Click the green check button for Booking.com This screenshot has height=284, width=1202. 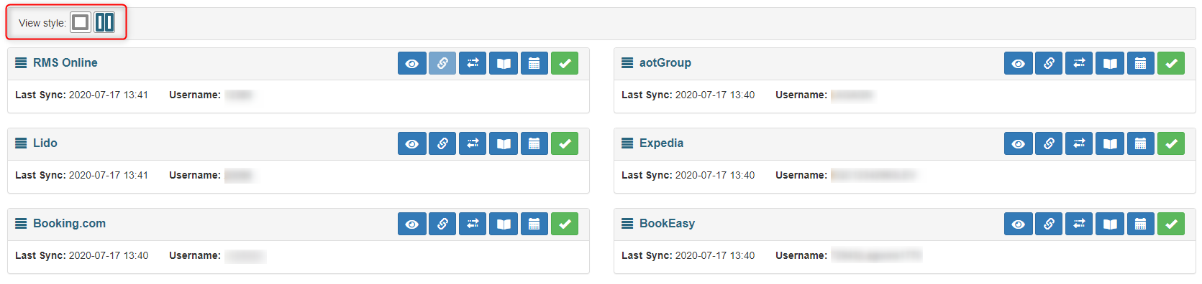(x=565, y=224)
